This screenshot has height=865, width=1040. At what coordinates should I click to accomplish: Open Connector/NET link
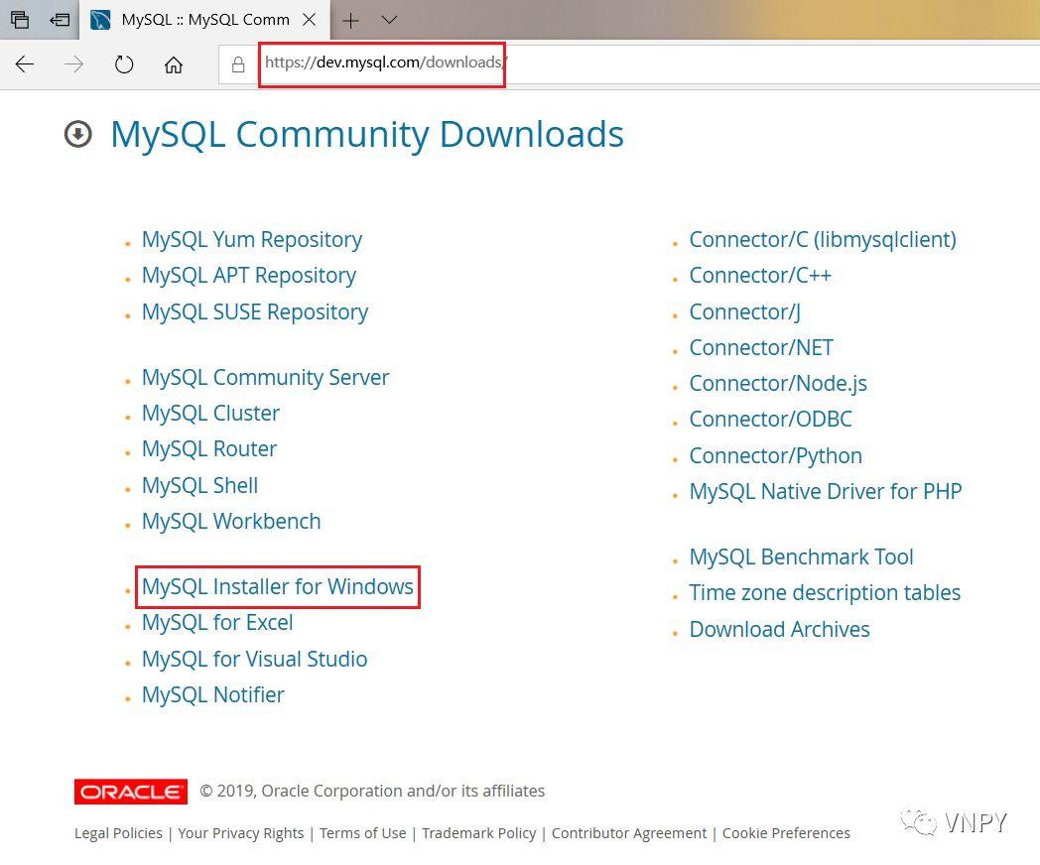[761, 347]
